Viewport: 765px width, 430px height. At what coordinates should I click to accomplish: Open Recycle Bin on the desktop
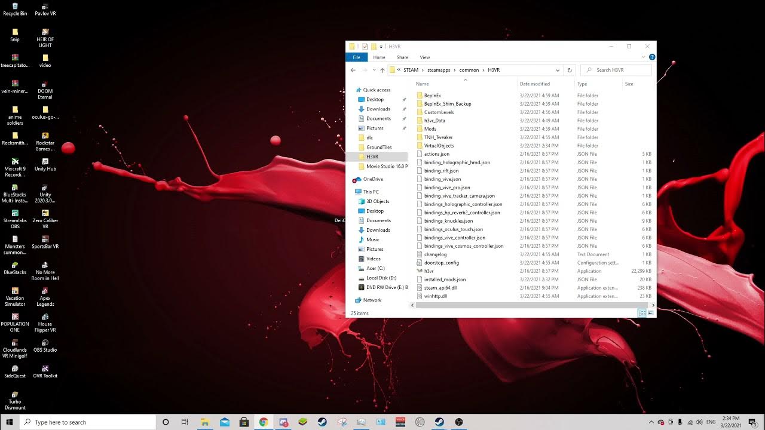pyautogui.click(x=15, y=10)
